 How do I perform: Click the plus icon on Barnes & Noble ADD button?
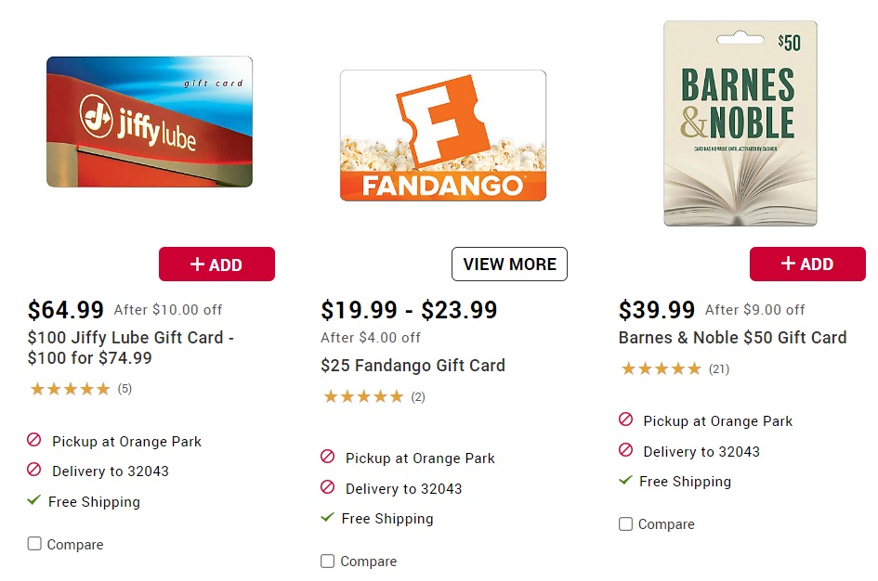click(x=789, y=264)
